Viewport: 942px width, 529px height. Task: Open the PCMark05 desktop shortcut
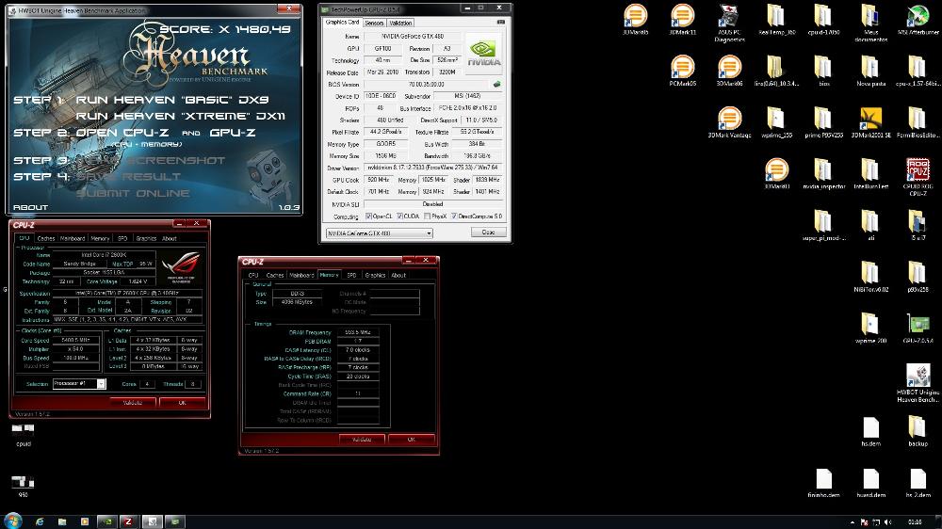click(x=682, y=71)
